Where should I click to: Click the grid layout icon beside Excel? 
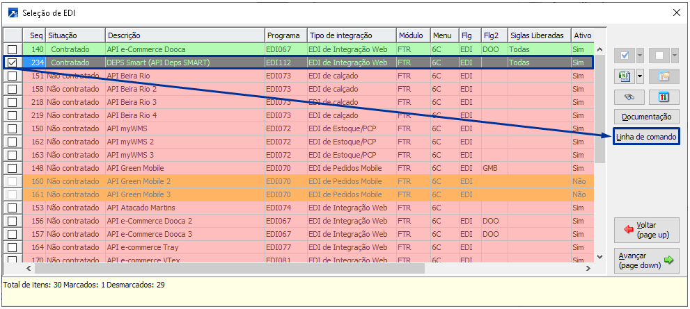(664, 76)
